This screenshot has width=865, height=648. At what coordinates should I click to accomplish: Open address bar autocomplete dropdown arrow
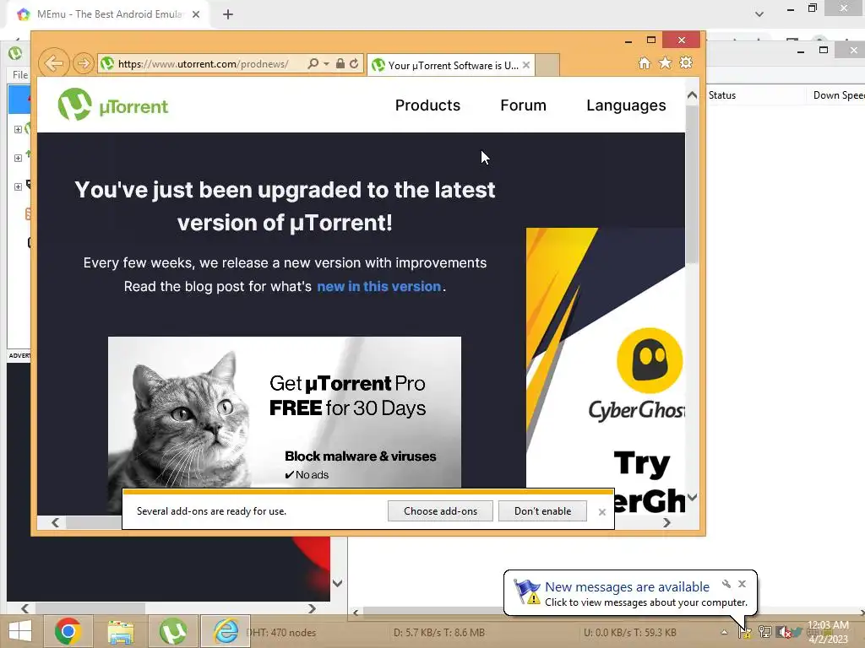[326, 64]
